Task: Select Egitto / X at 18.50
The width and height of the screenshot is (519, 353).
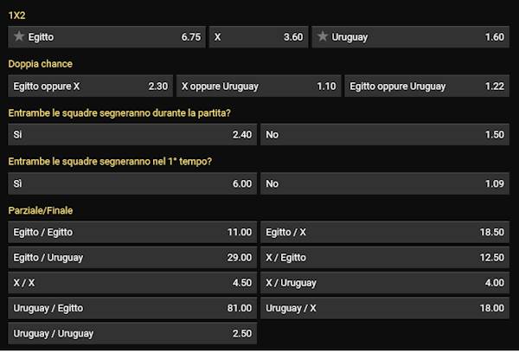Action: (x=385, y=233)
